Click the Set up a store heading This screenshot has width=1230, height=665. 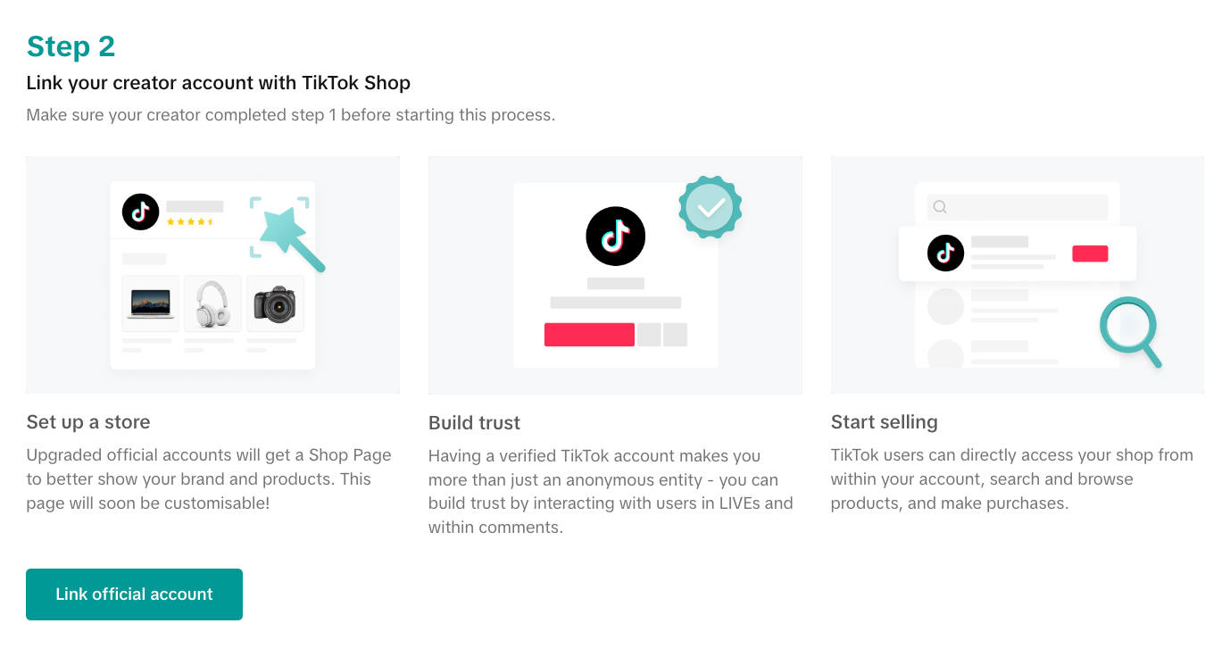tap(88, 422)
